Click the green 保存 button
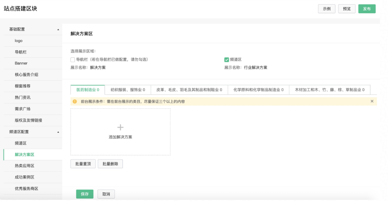The image size is (388, 201). coord(85,194)
